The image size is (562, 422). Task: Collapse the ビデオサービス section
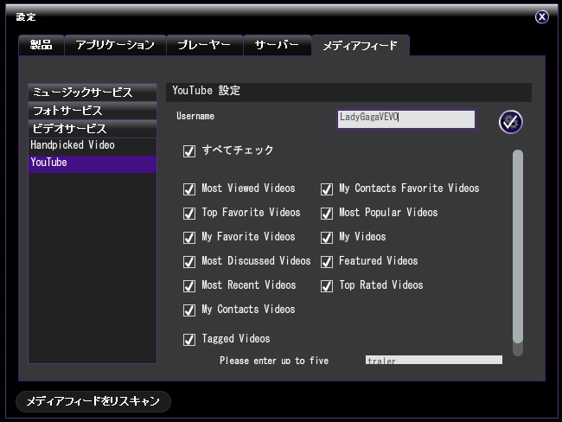click(93, 129)
